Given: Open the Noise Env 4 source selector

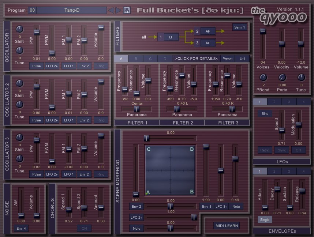Looking at the screenshot, I should pos(21,228).
